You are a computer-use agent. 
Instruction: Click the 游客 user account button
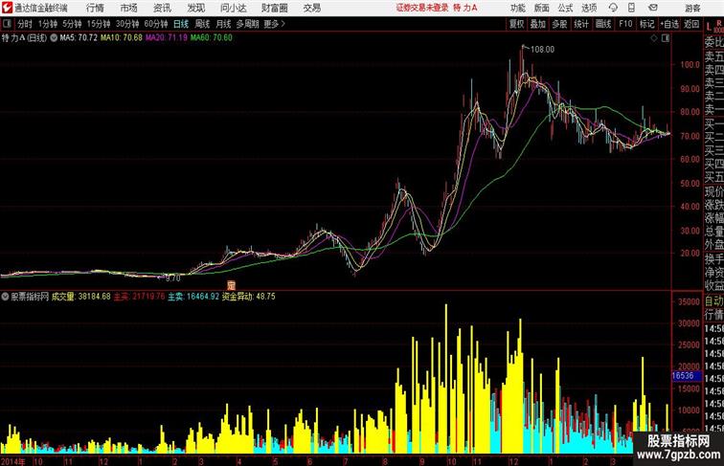click(692, 8)
